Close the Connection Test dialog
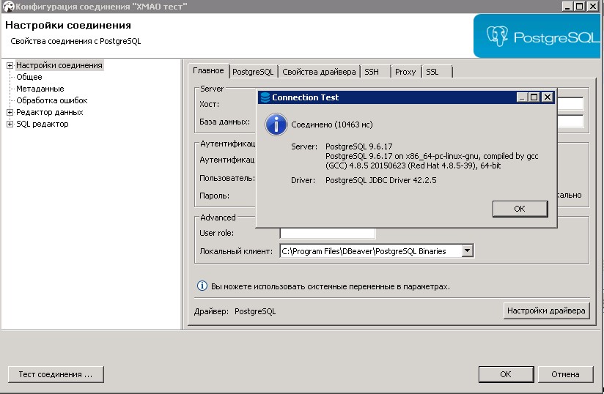Viewport: 604px width, 394px height. (547, 97)
